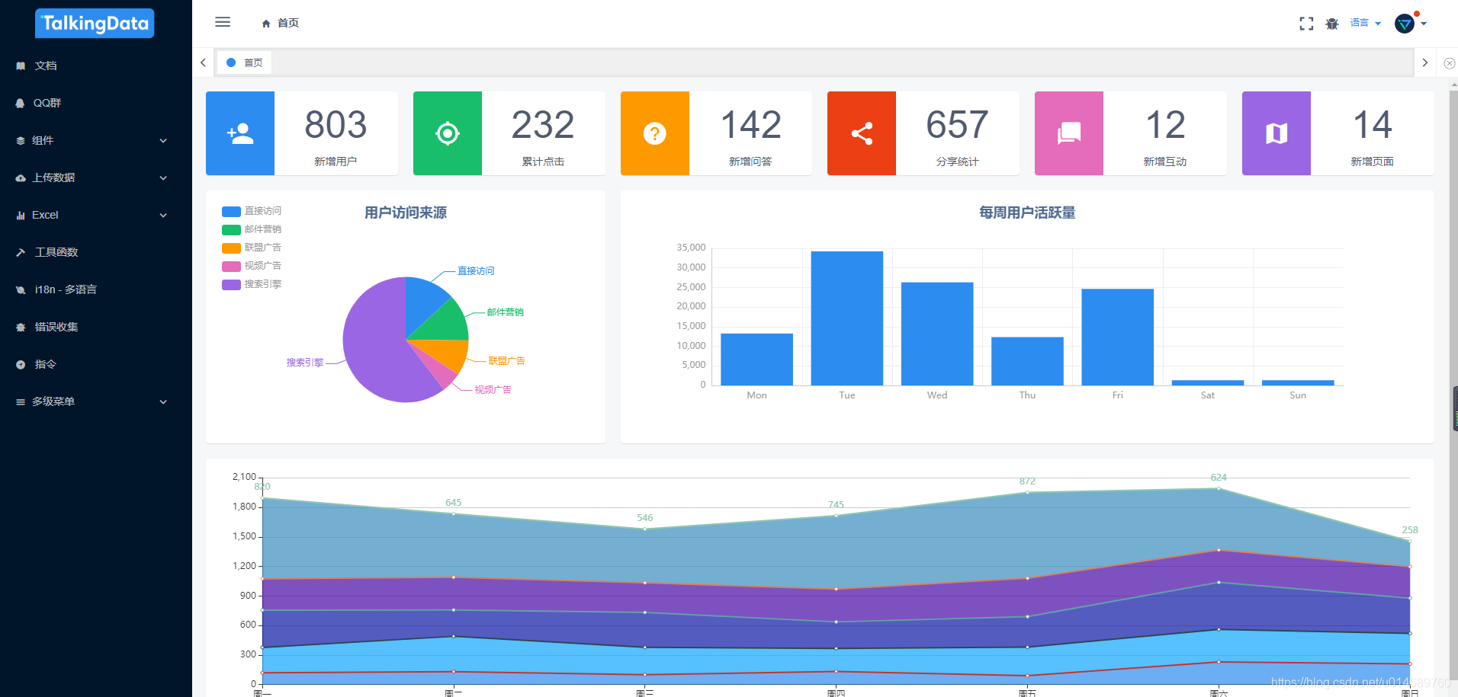The width and height of the screenshot is (1458, 697).
Task: Click the 多级菜单 list icon
Action: pyautogui.click(x=21, y=402)
